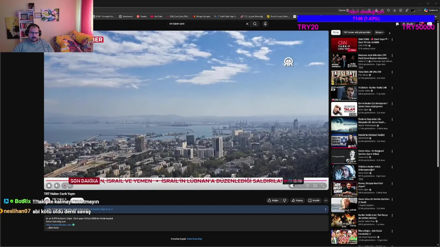The height and width of the screenshot is (247, 440).
Task: Open Yıldızlara Neden ASLA Gidemeyeceğiz video
Action: click(x=344, y=173)
